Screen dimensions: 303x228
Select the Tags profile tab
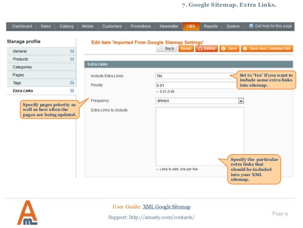pyautogui.click(x=41, y=83)
